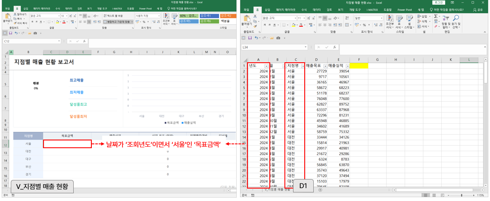
Task: Switch to Power Pivot tab in right window
Action: pyautogui.click(x=404, y=9)
